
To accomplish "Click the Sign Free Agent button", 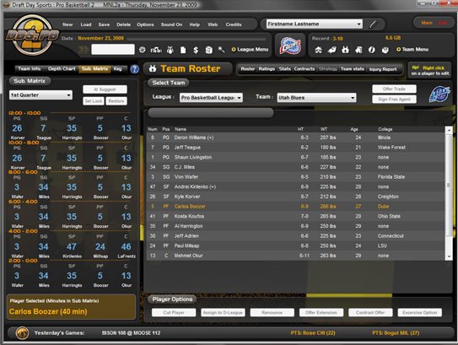I will click(x=394, y=100).
